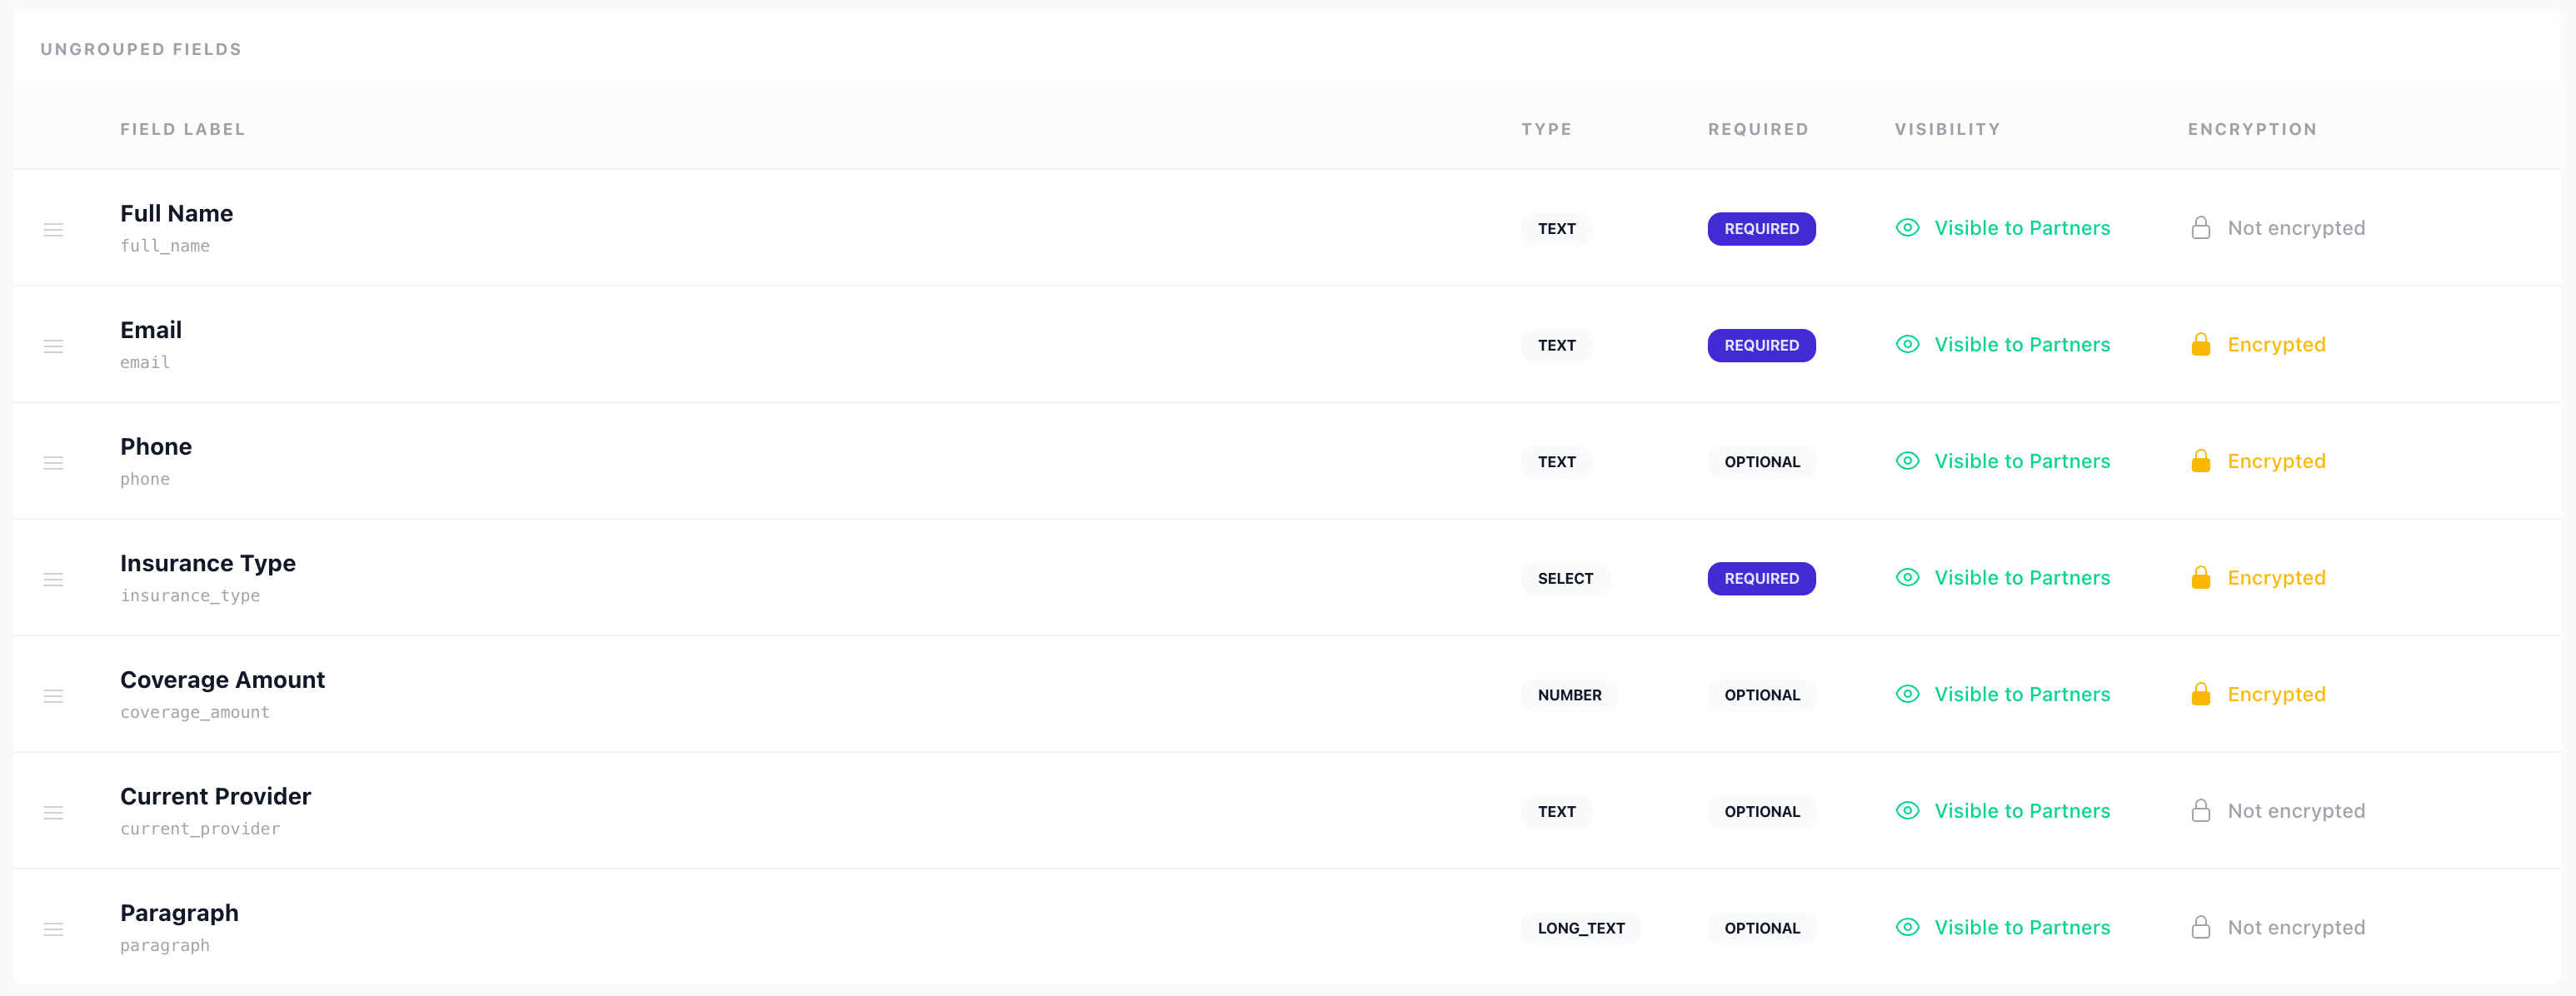Toggle the eye icon in Paragraph row
2576x996 pixels.
point(1907,928)
